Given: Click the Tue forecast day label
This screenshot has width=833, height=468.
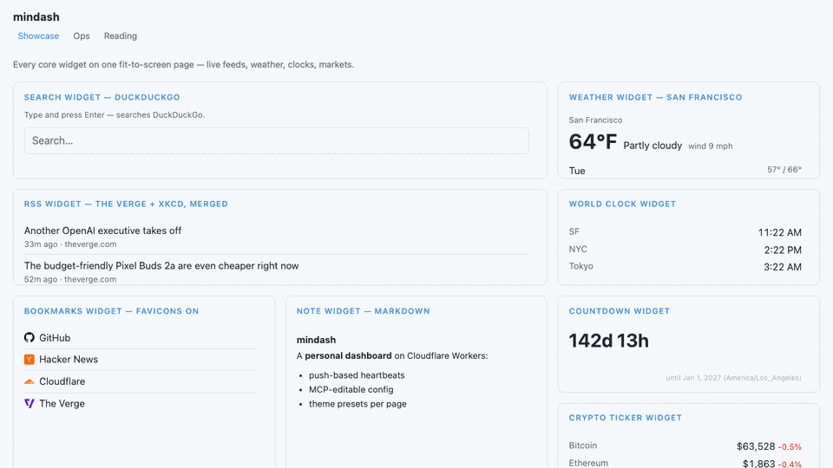Looking at the screenshot, I should (577, 171).
